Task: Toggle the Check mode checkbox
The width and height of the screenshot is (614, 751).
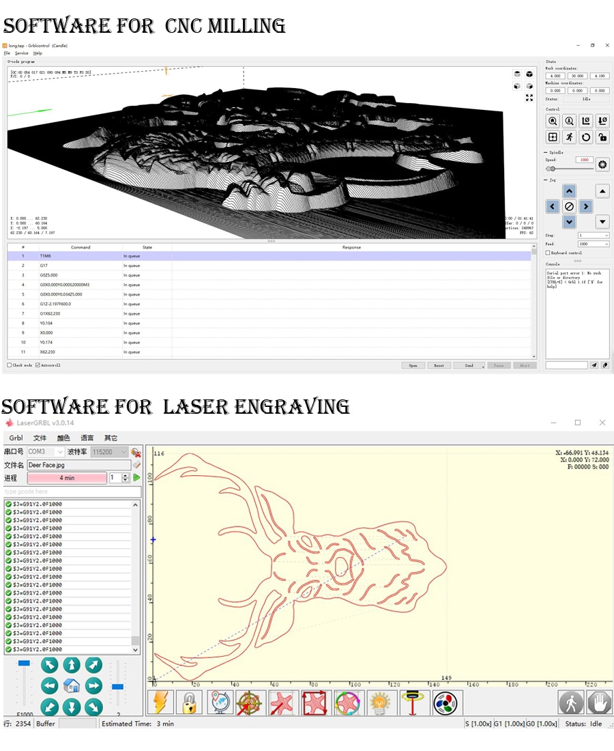Action: tap(9, 365)
